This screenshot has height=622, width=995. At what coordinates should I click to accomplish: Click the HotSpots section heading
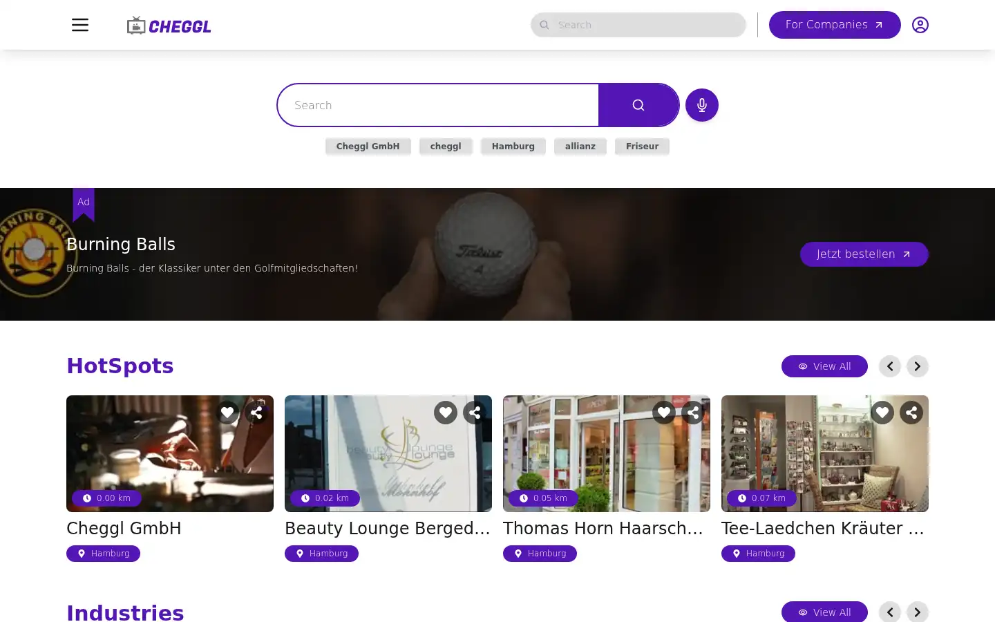coord(120,366)
